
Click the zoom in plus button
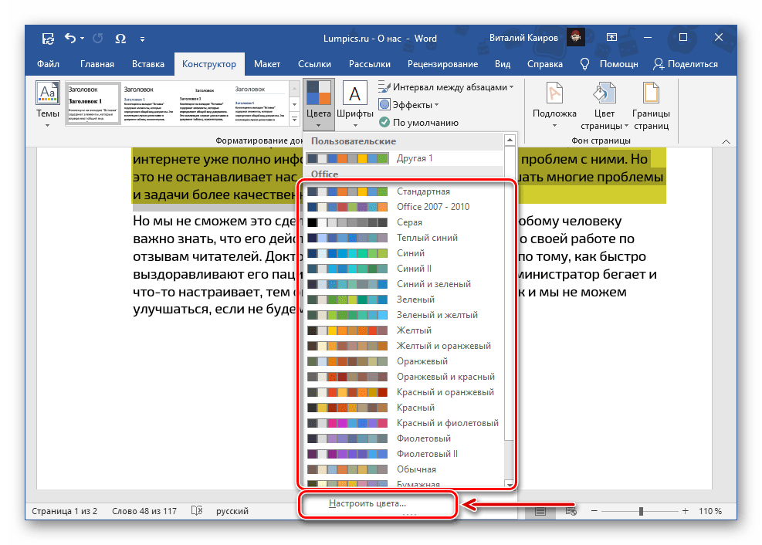click(686, 511)
